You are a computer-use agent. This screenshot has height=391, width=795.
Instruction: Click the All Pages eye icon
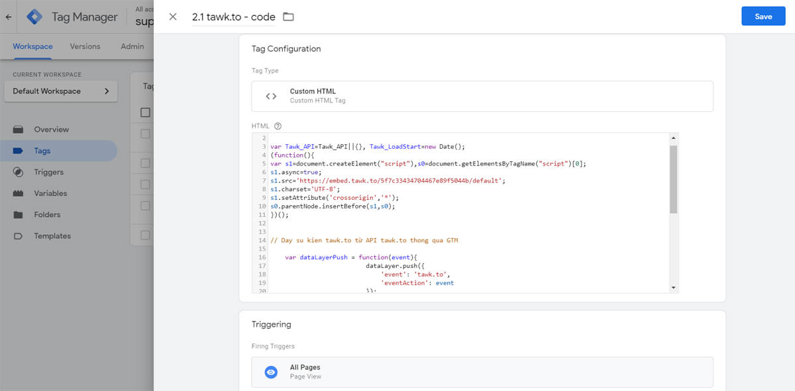pos(271,372)
